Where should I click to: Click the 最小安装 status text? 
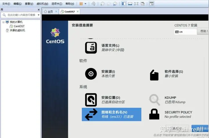point(172,76)
